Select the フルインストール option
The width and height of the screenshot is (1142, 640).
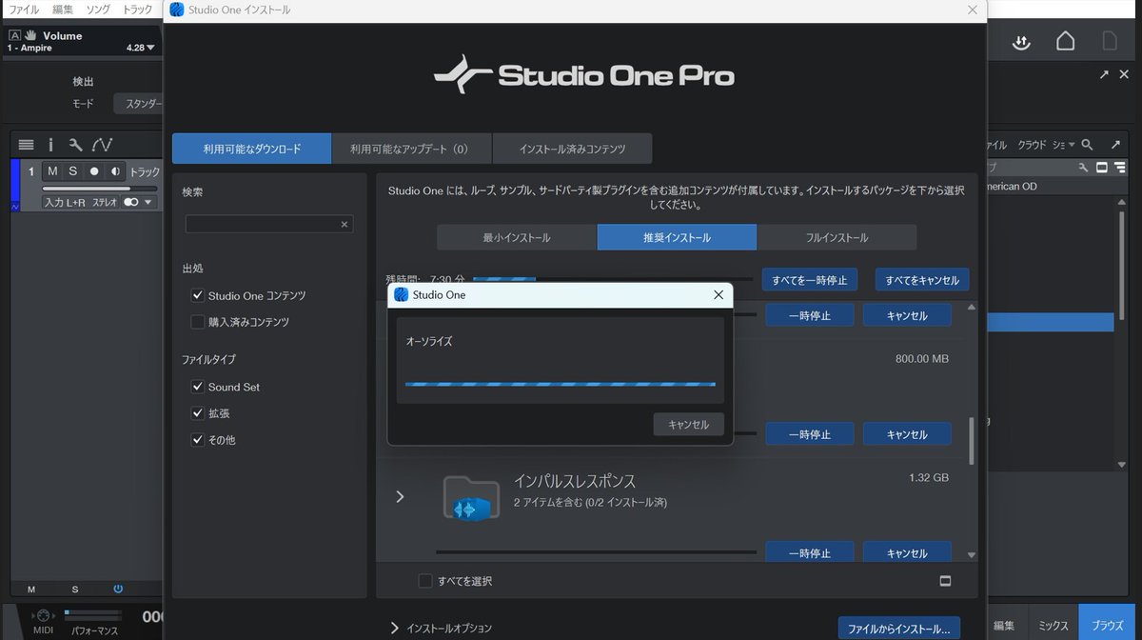coord(837,237)
